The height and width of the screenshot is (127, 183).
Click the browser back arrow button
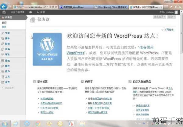[x=3, y=7]
